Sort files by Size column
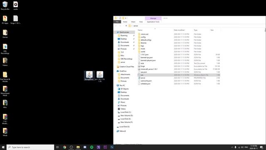266x150 pixels. point(212,30)
